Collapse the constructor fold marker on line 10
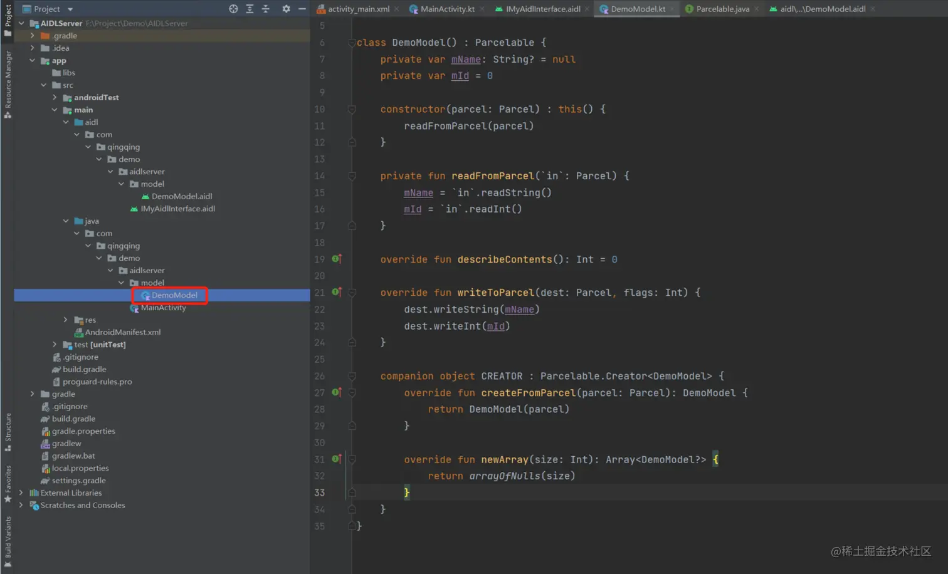The image size is (948, 574). click(x=352, y=109)
